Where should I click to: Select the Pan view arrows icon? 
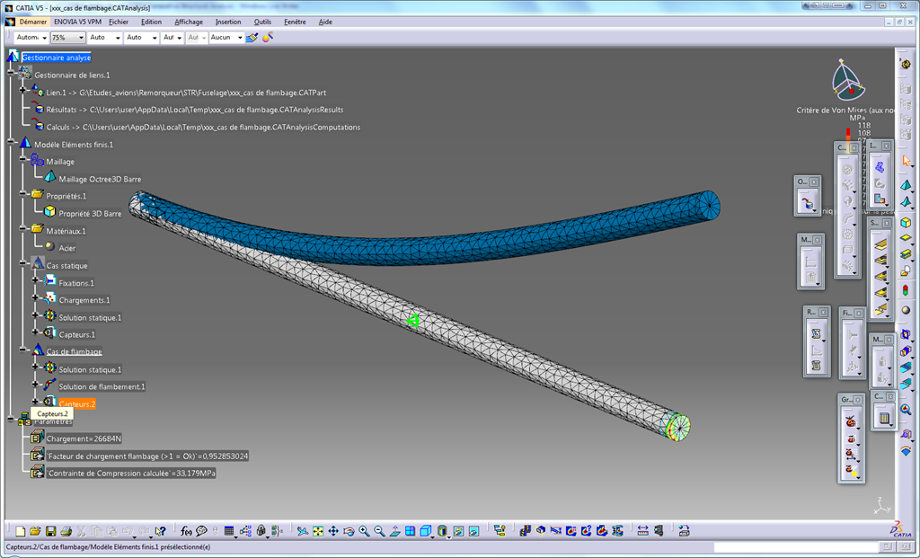click(x=333, y=531)
